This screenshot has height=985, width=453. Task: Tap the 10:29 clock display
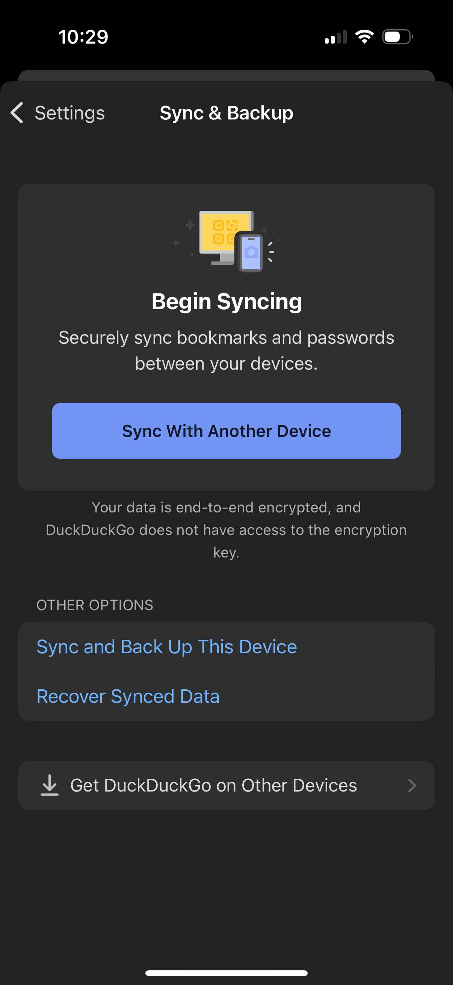tap(83, 36)
